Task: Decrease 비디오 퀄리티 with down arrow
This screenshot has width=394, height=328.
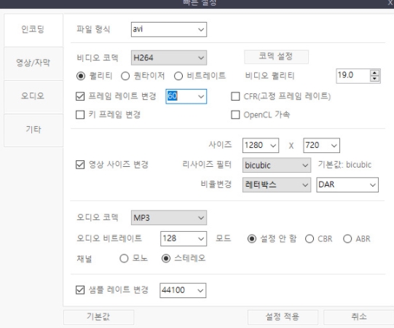Action: (x=374, y=79)
